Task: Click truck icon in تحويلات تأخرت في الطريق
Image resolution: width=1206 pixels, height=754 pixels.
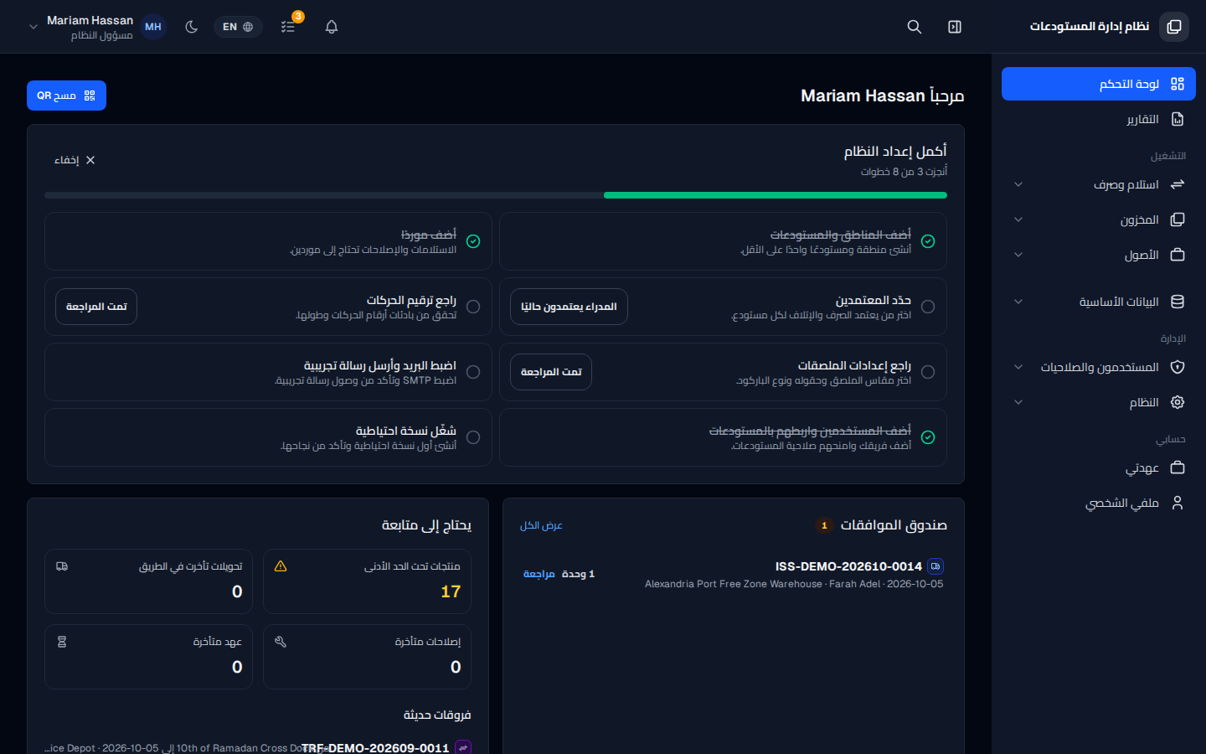Action: pyautogui.click(x=62, y=566)
